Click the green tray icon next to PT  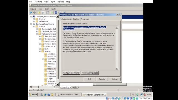click(x=137, y=94)
